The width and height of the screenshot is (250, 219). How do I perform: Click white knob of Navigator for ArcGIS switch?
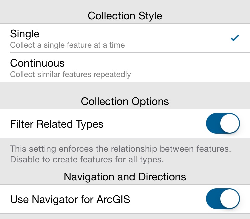tap(230, 199)
